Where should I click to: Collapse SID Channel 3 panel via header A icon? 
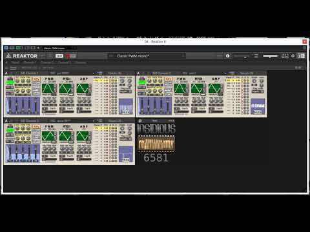pos(6,121)
